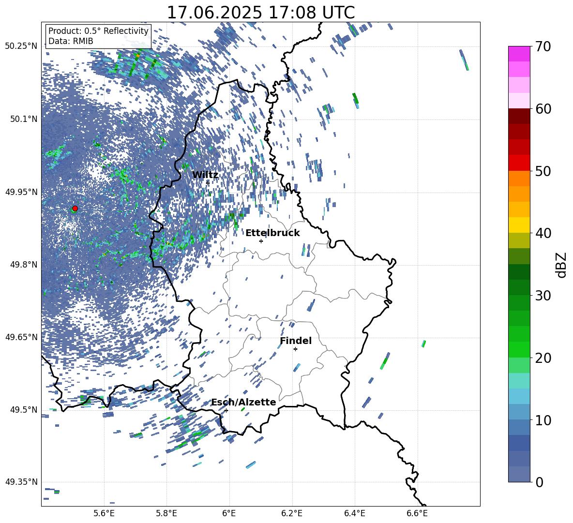Screen dimensions: 573x523
Task: Click the bright red 50 dBZ colorbar segment
Action: pos(519,163)
